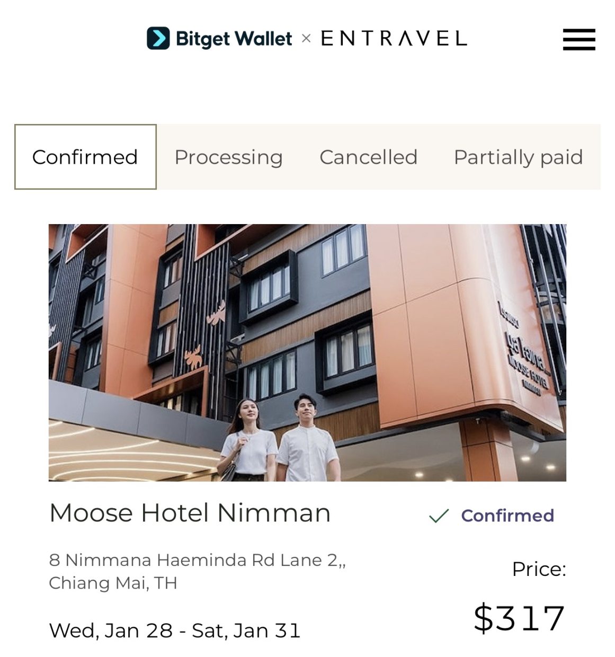Click the street address line starting with 8 Nimmana
The height and width of the screenshot is (657, 615).
pos(197,560)
